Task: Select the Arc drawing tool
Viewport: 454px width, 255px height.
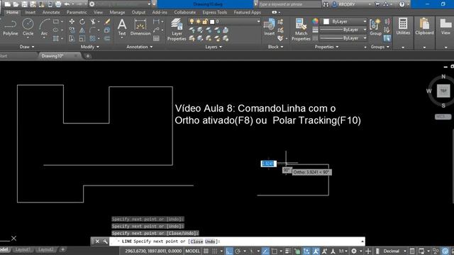Action: [44, 27]
